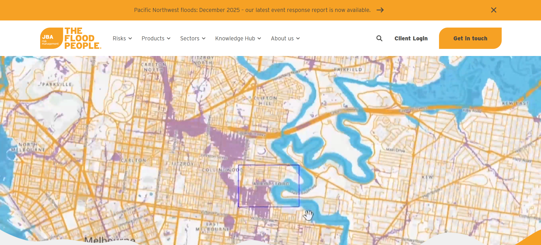Open the search magnifier icon
The width and height of the screenshot is (541, 245).
[379, 38]
